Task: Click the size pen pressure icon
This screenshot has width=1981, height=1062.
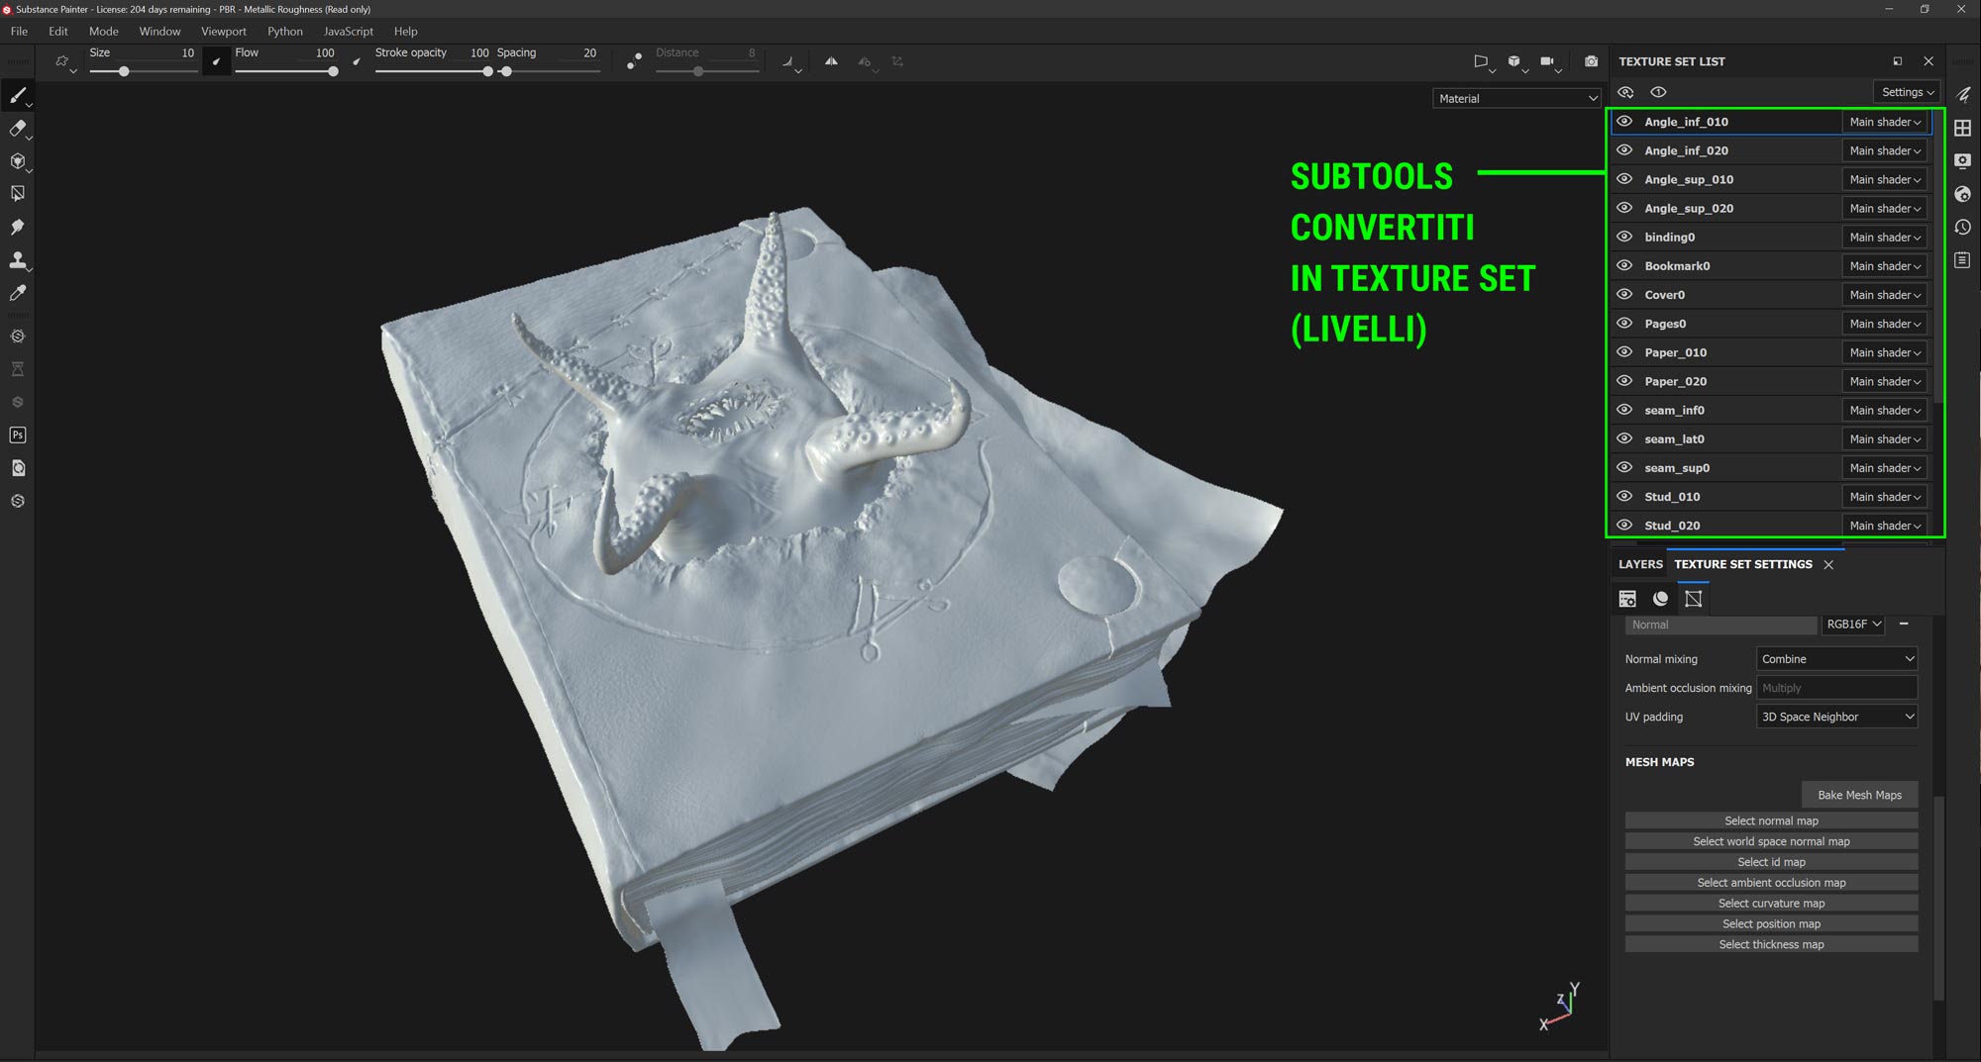Action: pos(216,61)
